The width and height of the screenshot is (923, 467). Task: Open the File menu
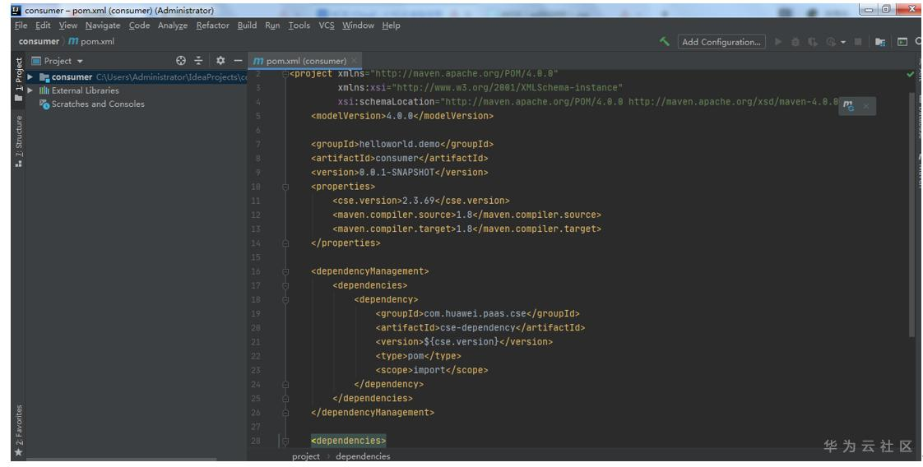(21, 25)
